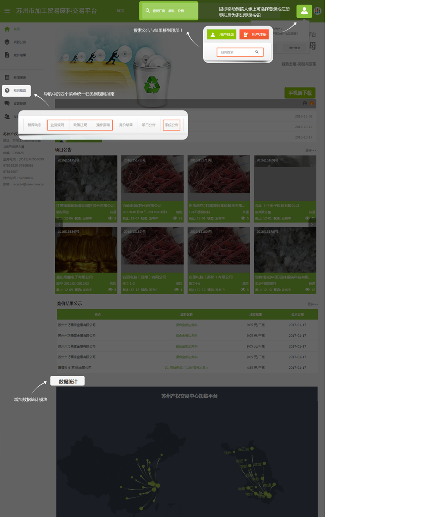
Task: Click the 新闻资讯 news icon in sidebar
Action: pyautogui.click(x=7, y=77)
